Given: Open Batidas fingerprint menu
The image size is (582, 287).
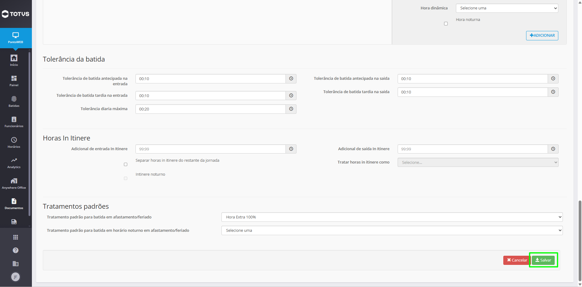Looking at the screenshot, I should coord(14,102).
